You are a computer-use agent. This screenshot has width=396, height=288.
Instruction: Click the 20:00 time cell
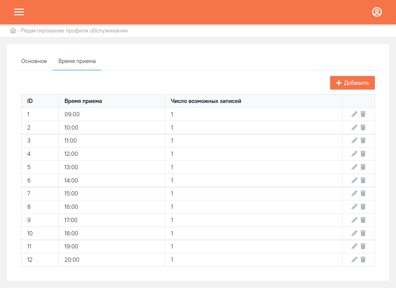(112, 260)
